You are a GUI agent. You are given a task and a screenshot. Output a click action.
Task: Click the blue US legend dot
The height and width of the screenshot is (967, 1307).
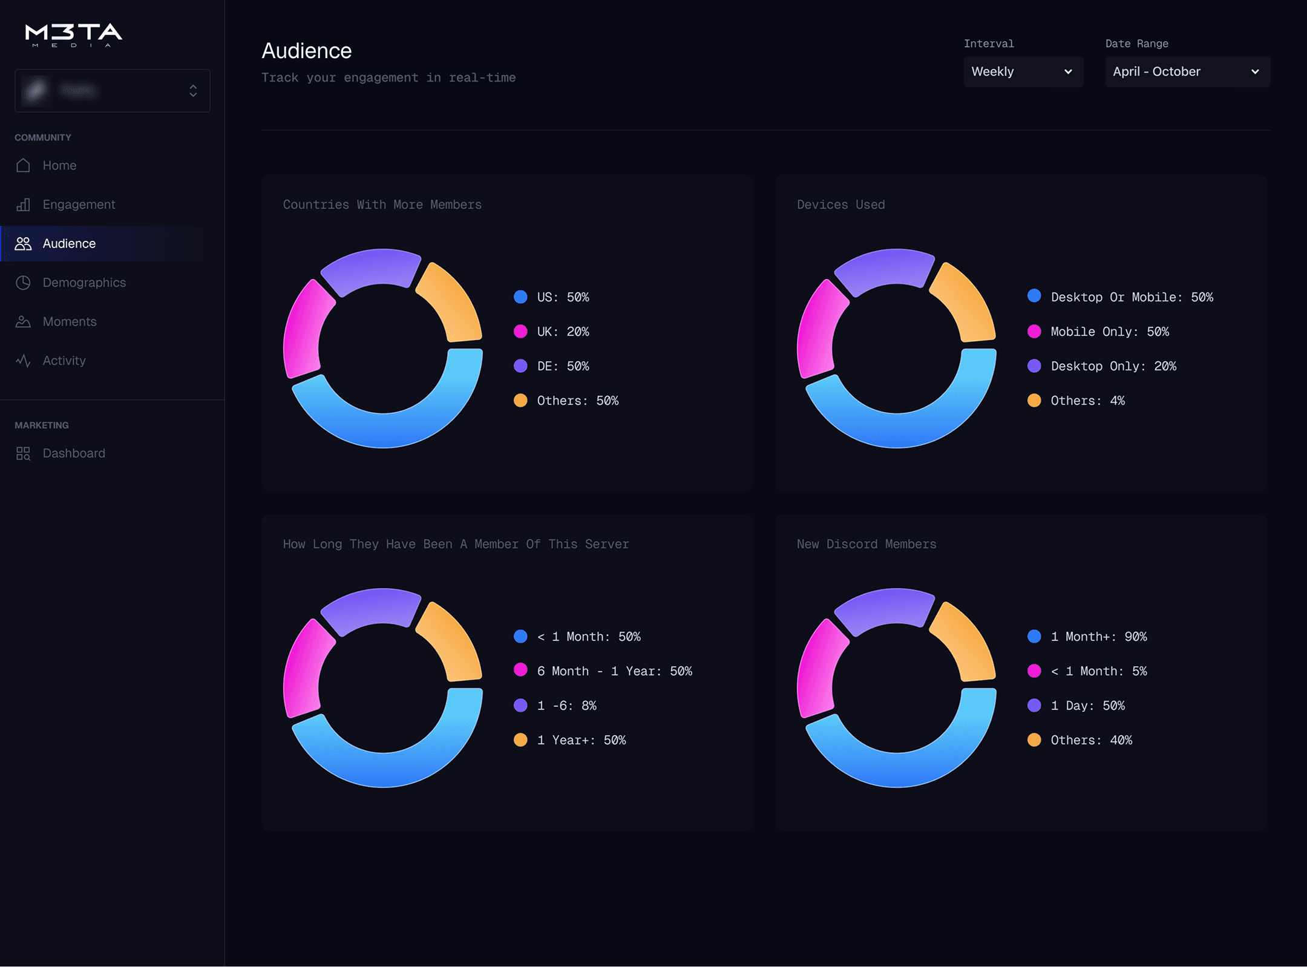click(520, 297)
